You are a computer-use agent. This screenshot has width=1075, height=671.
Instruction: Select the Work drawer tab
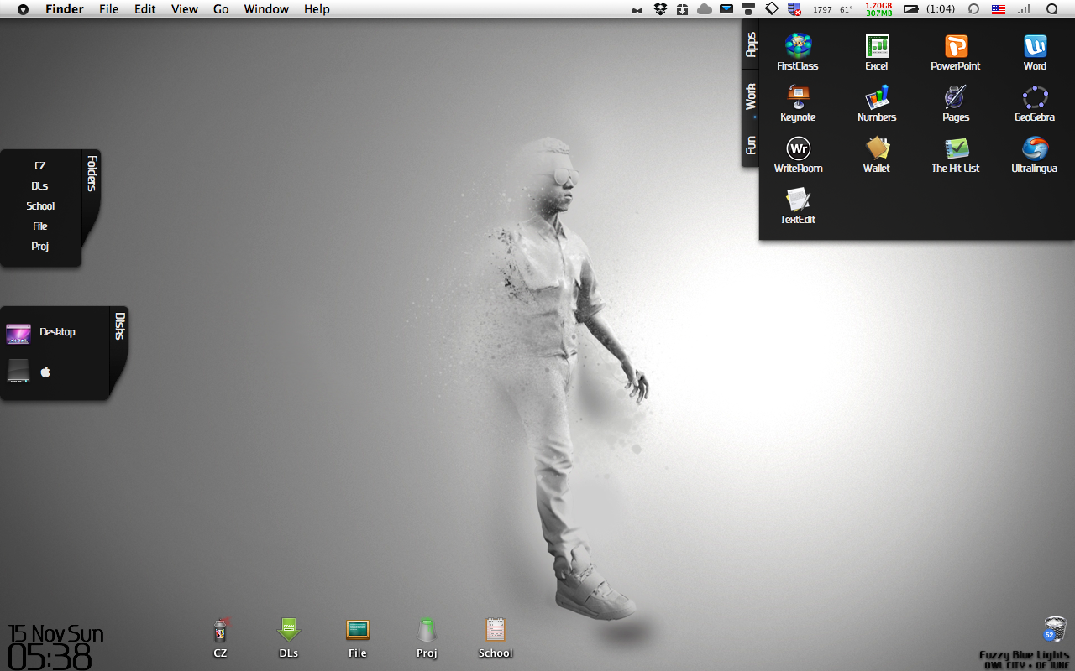point(751,96)
